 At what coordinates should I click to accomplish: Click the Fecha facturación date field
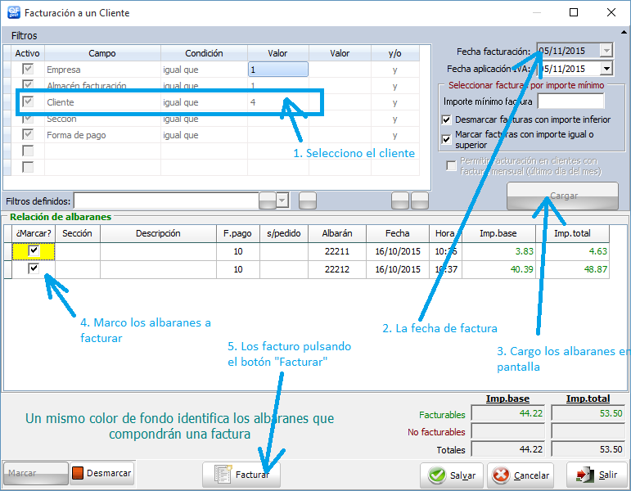(x=569, y=51)
